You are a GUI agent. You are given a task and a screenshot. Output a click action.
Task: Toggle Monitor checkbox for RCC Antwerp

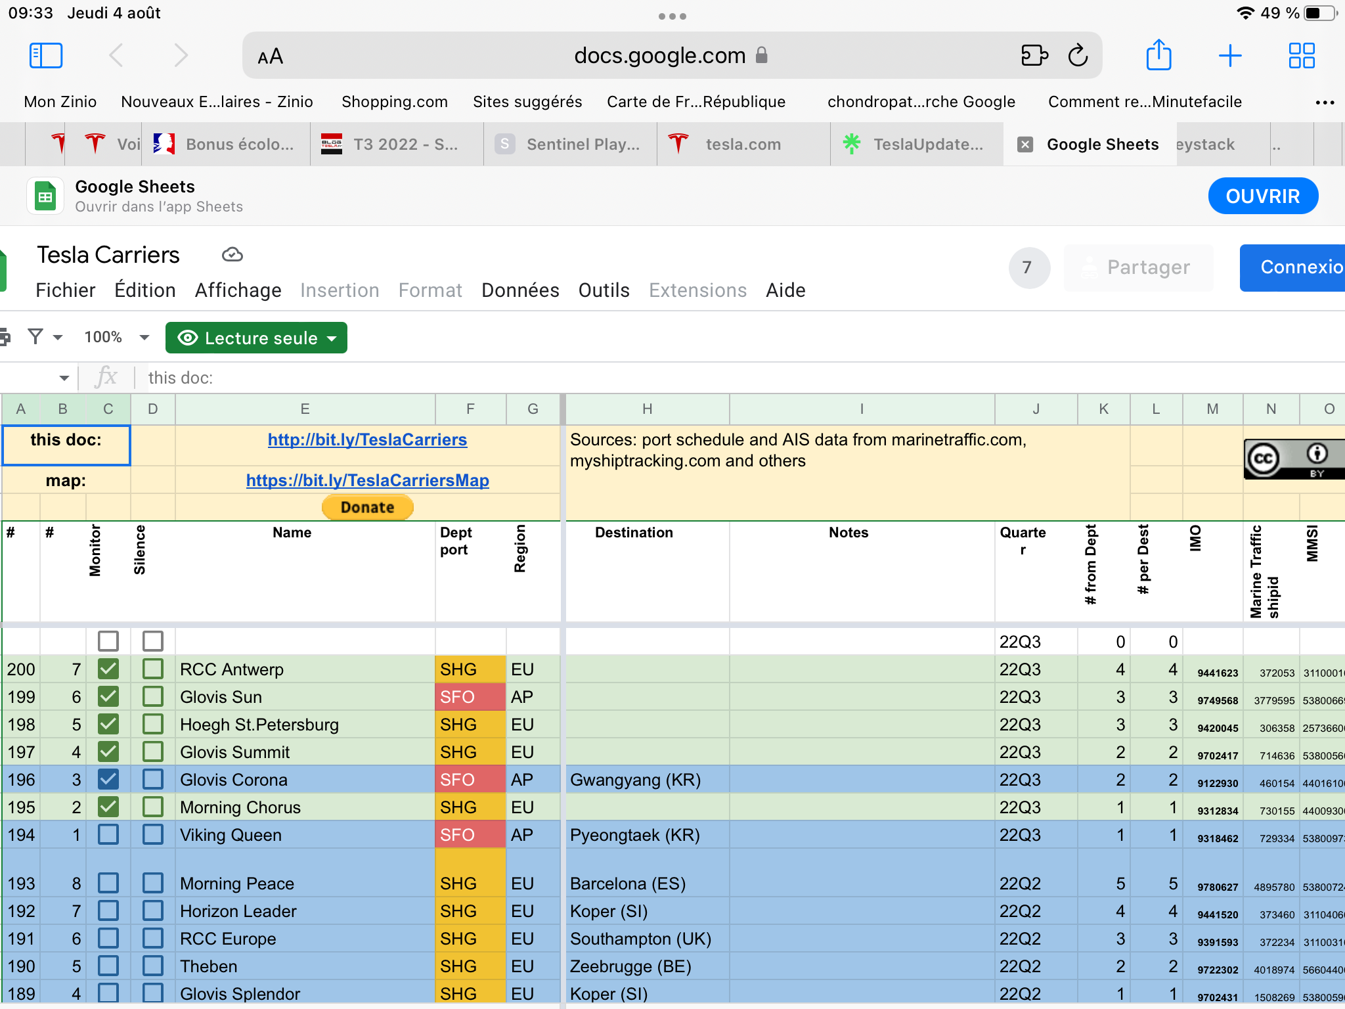coord(108,669)
